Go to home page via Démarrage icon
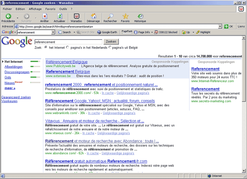Screen dimensions: 247x179 [94, 16]
